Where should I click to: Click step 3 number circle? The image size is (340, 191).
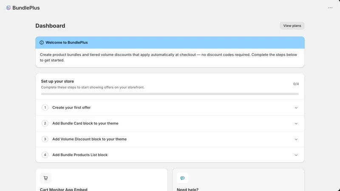45,139
